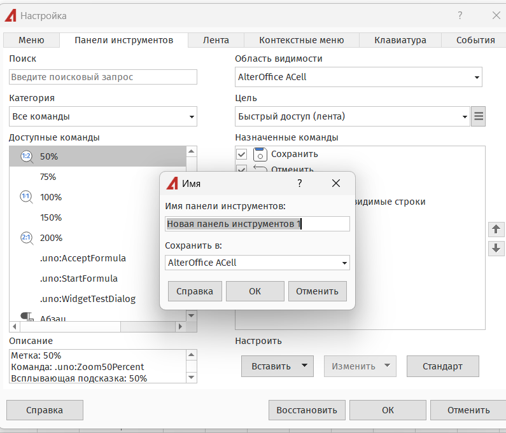
Task: Toggle the Сохранить command checkbox
Action: (242, 154)
